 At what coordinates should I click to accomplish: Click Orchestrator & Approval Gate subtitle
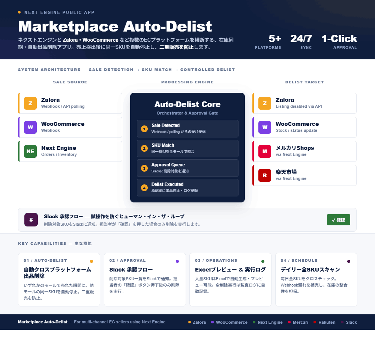click(187, 113)
